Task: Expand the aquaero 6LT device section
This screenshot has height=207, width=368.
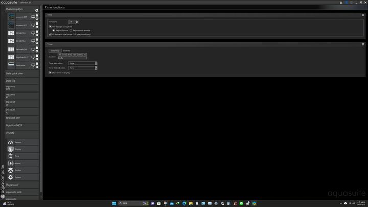Action: [x=22, y=96]
